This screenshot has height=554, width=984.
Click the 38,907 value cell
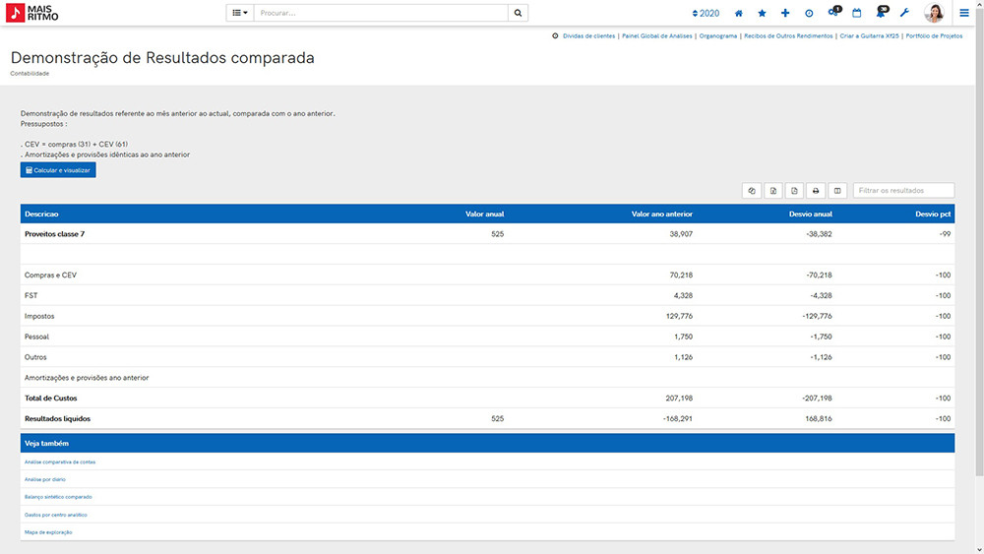click(681, 234)
